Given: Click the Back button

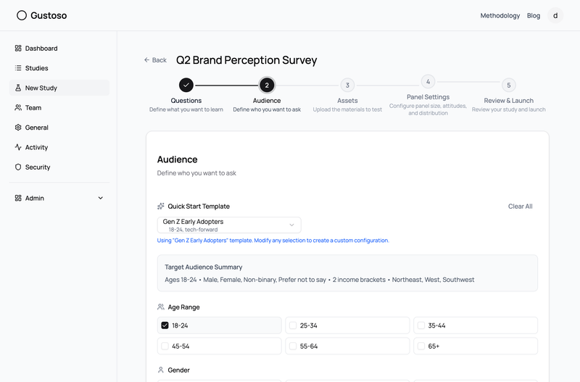Looking at the screenshot, I should (155, 60).
